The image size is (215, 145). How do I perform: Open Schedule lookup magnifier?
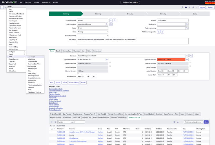pos(187,56)
